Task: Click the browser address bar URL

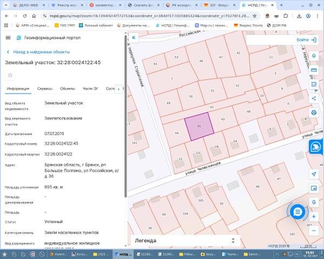Action: coord(149,16)
